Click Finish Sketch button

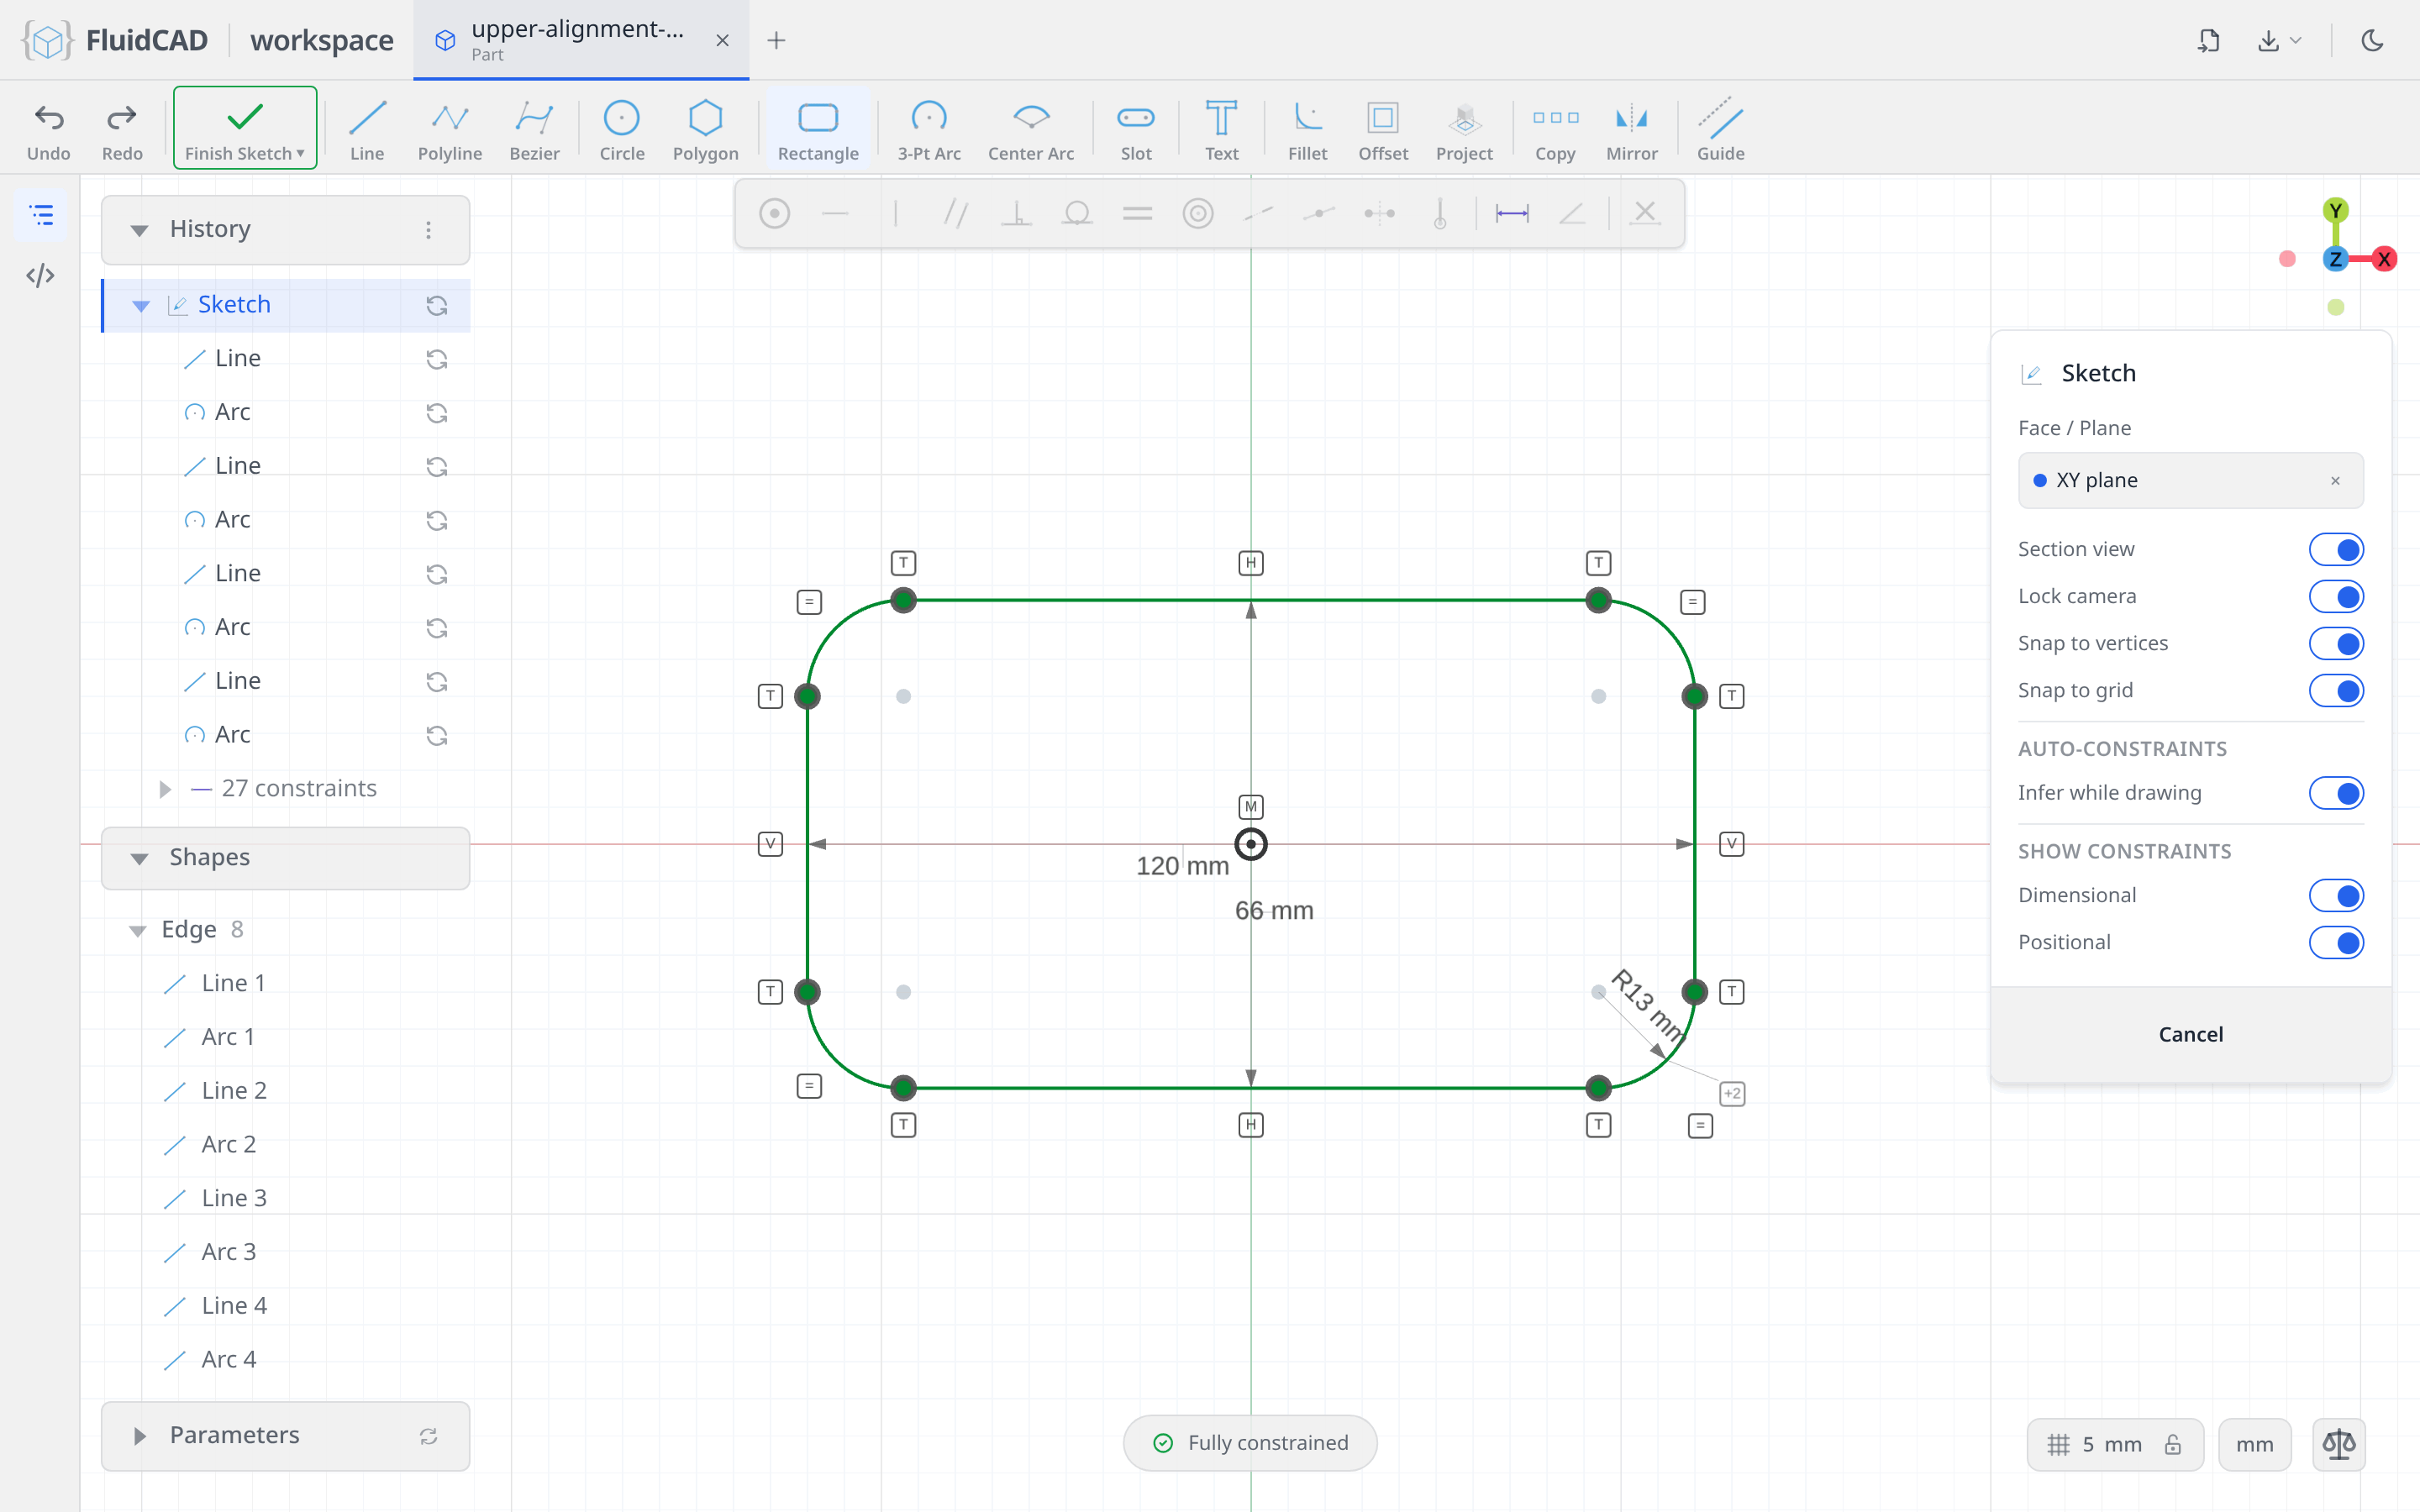245,128
